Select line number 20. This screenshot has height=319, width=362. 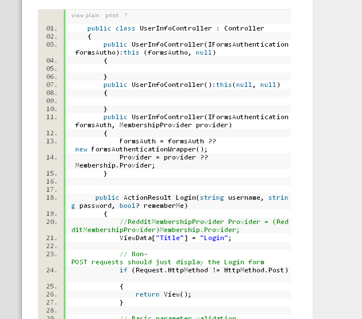click(x=52, y=222)
